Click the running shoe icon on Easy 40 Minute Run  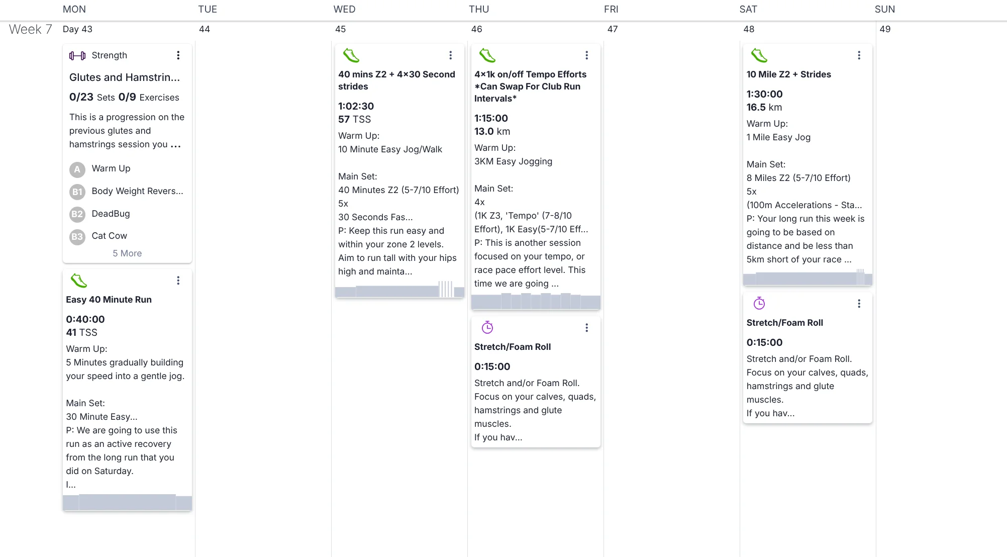(79, 281)
